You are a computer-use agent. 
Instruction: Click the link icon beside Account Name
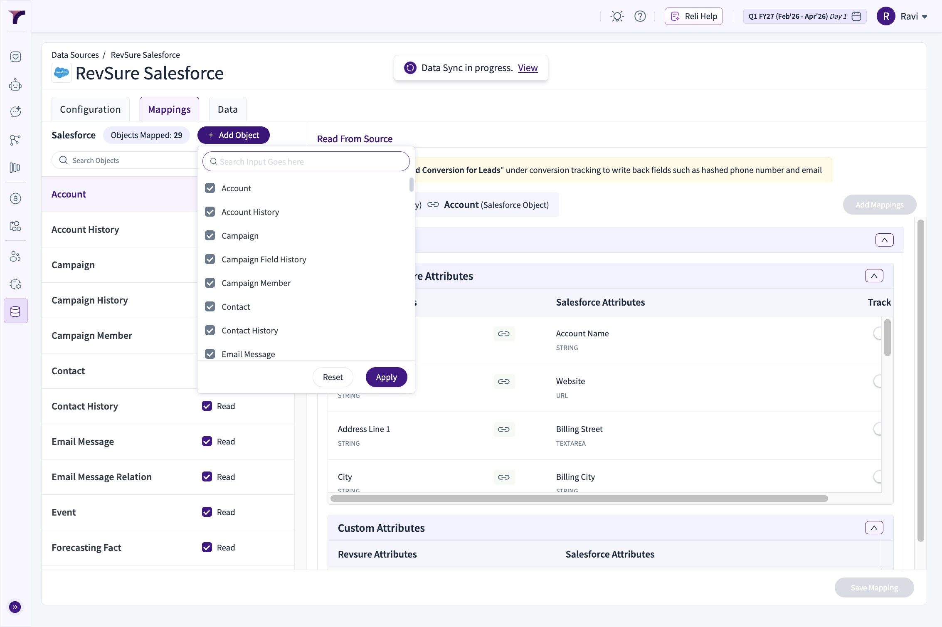coord(504,334)
